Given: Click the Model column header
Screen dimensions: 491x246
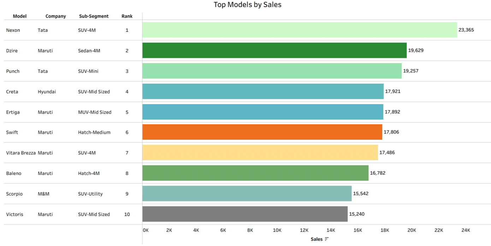Looking at the screenshot, I should click(20, 16).
